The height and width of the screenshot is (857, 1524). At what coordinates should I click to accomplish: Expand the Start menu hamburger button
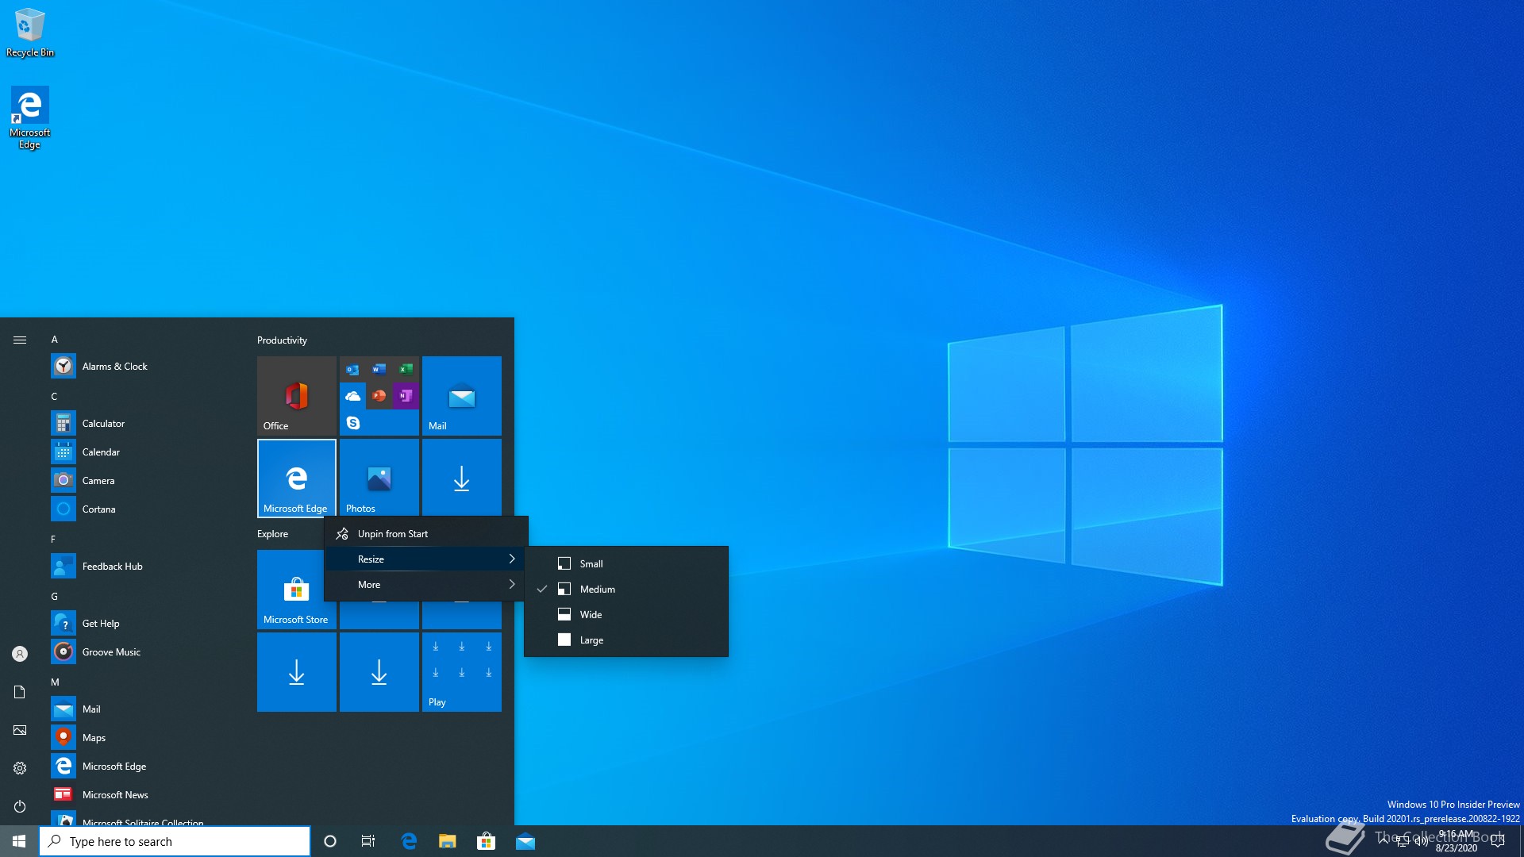tap(20, 340)
